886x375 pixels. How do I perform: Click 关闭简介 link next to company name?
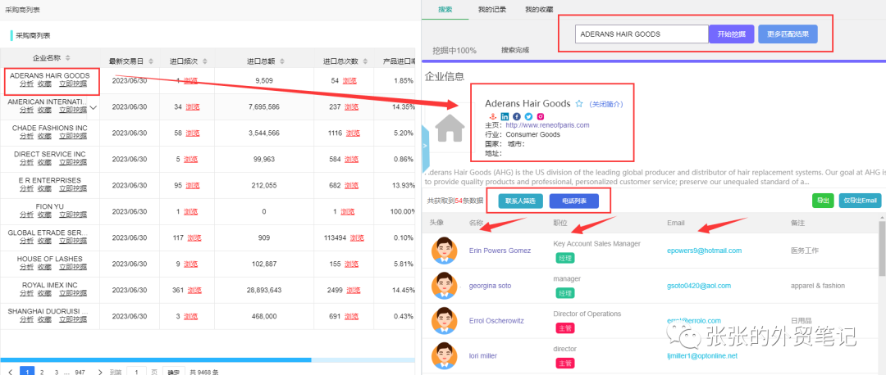click(605, 104)
